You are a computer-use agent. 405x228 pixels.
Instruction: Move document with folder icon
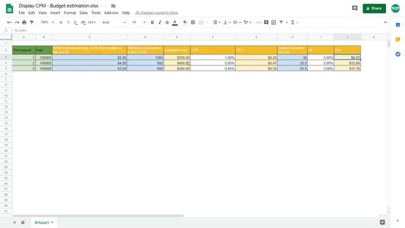pyautogui.click(x=113, y=6)
